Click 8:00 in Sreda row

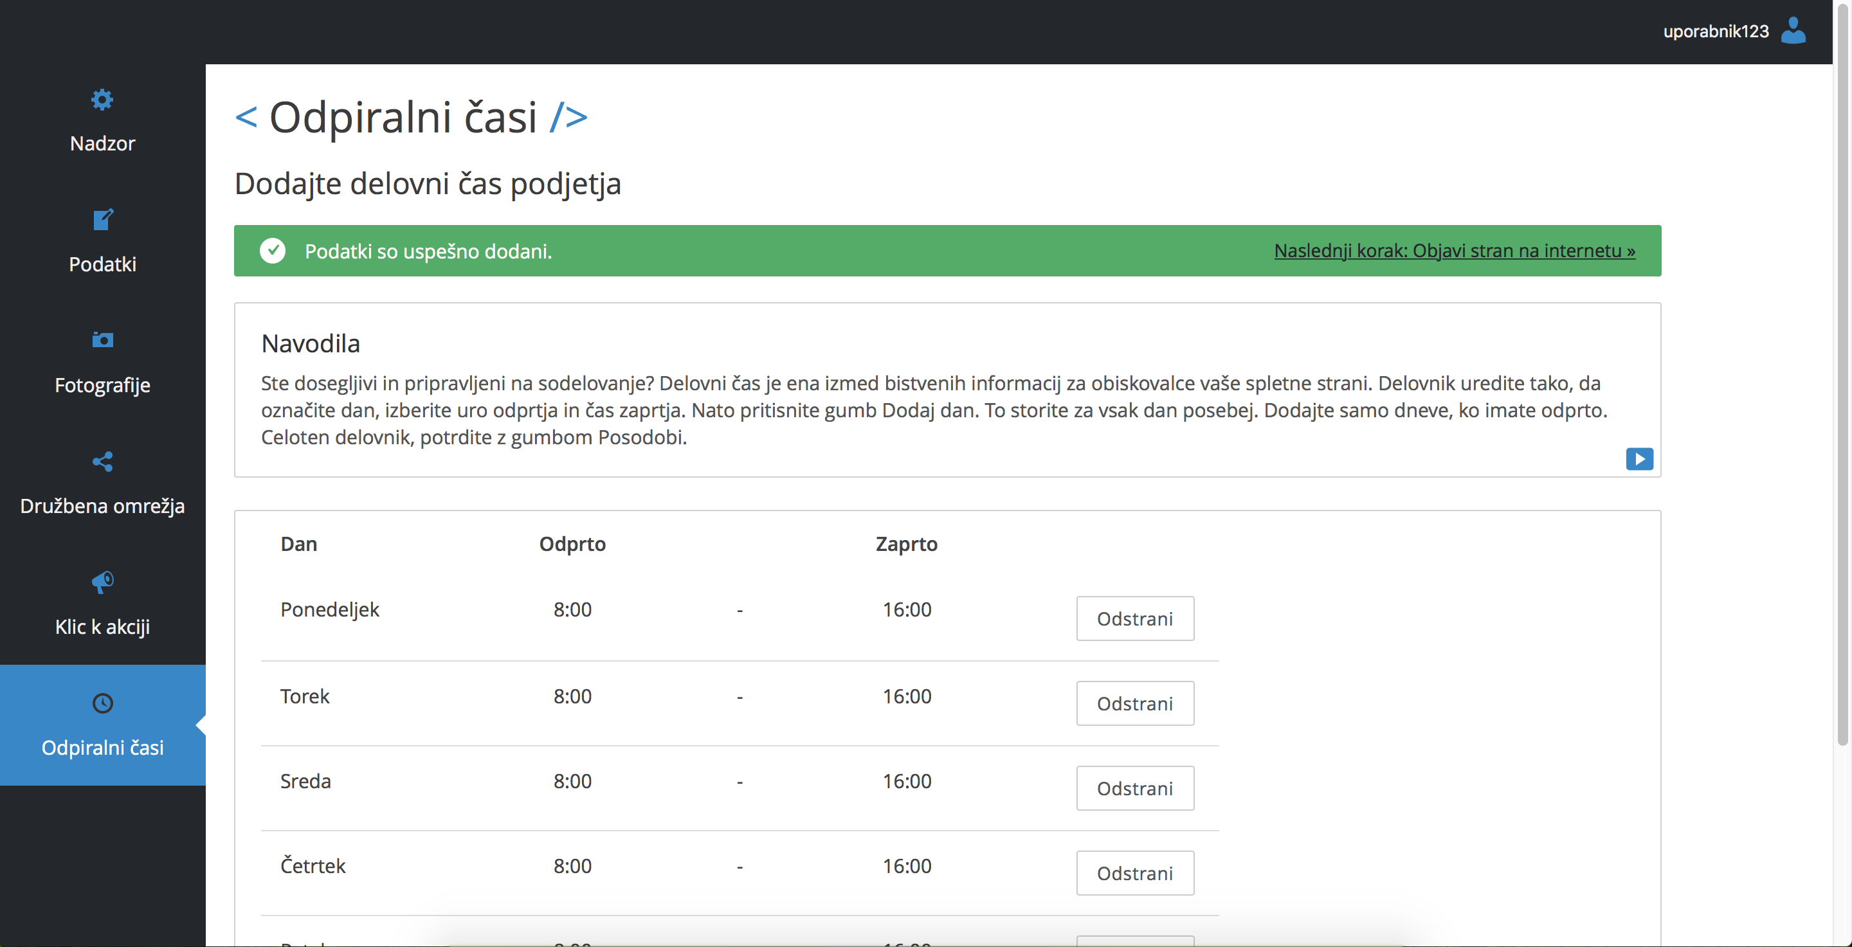[x=572, y=781]
